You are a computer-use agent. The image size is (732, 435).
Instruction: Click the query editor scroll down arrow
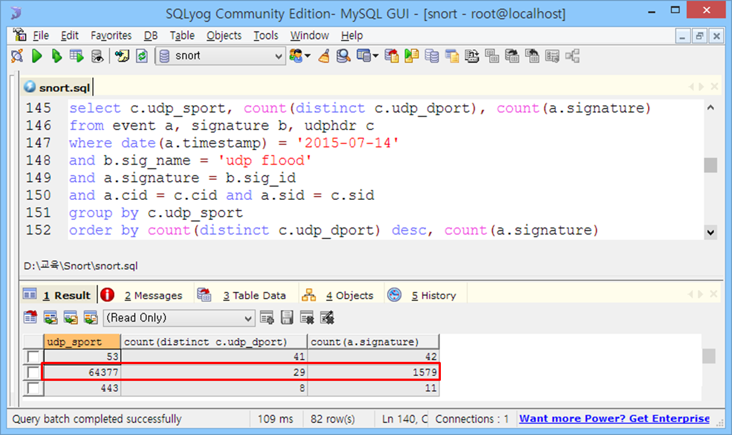[x=710, y=232]
